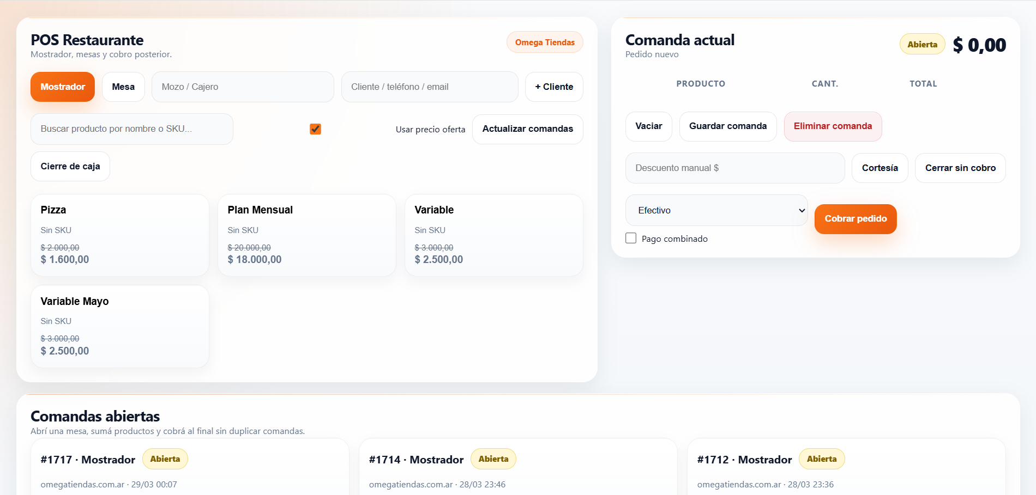Open Cierre de caja

(70, 167)
